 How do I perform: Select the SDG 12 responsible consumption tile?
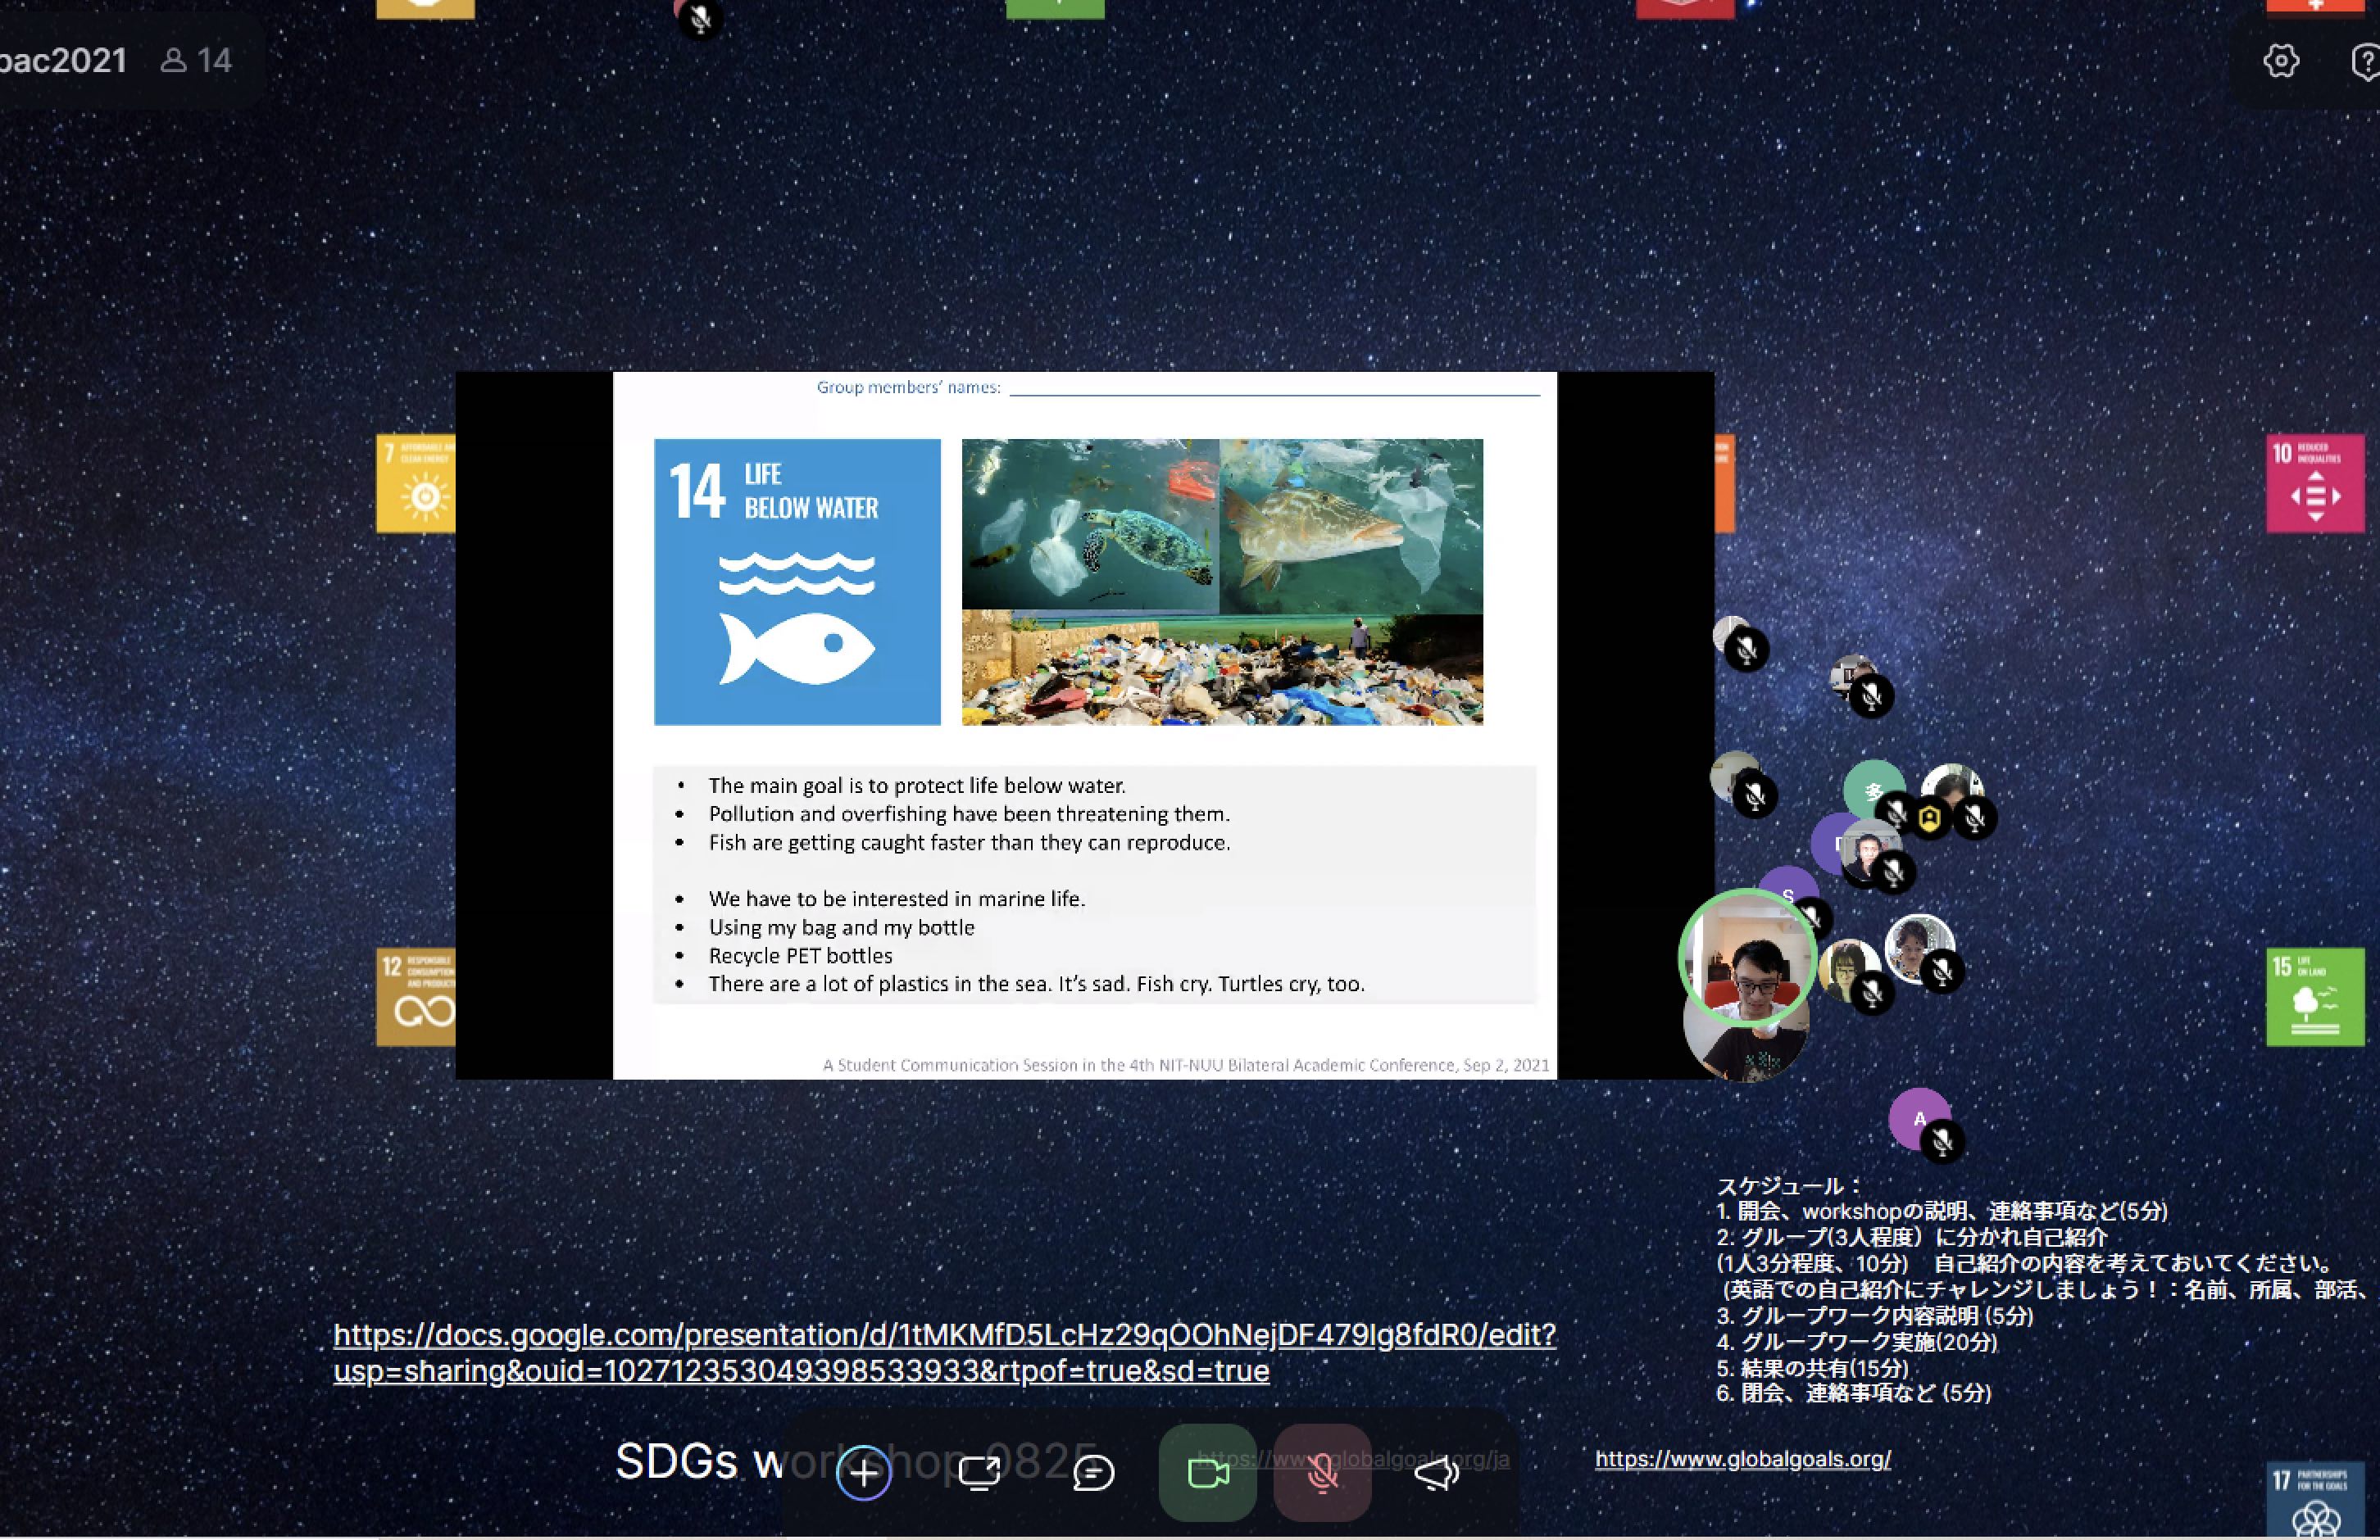[416, 996]
